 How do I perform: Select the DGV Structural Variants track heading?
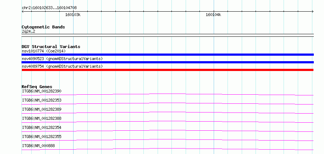pos(51,47)
